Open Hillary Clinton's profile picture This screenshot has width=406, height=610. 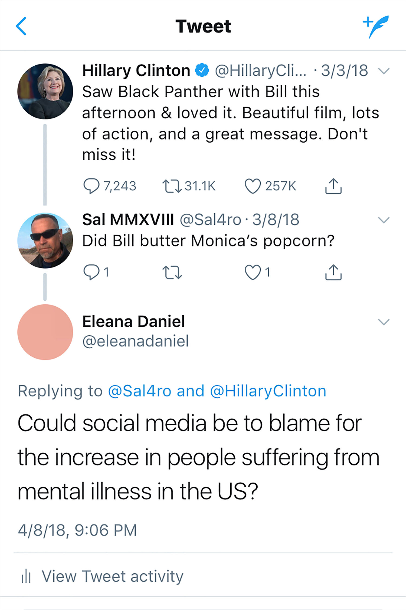45,91
